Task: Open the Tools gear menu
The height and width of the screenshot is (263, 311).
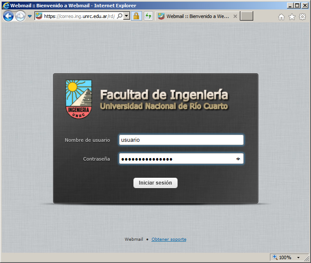Action: tap(302, 17)
